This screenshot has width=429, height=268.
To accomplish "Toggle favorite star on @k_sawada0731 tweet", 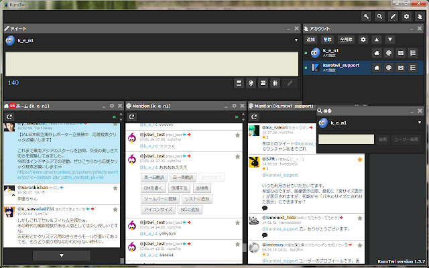I will (x=116, y=210).
